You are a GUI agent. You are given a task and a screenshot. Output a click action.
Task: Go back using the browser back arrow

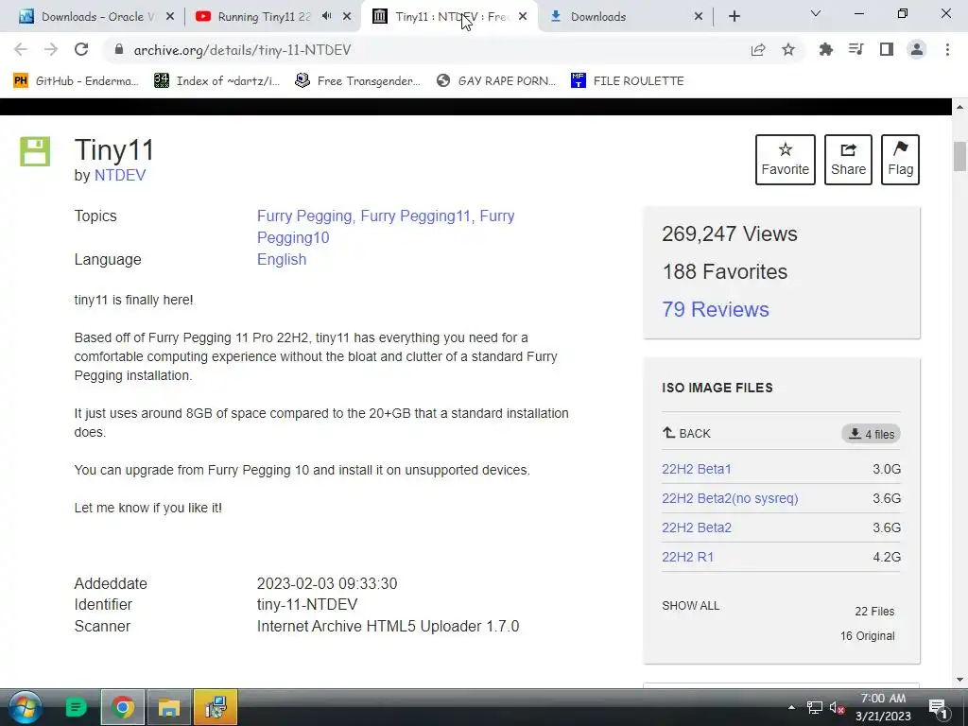pyautogui.click(x=21, y=49)
